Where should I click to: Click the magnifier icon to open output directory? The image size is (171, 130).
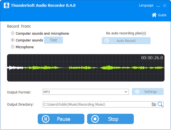click(160, 104)
